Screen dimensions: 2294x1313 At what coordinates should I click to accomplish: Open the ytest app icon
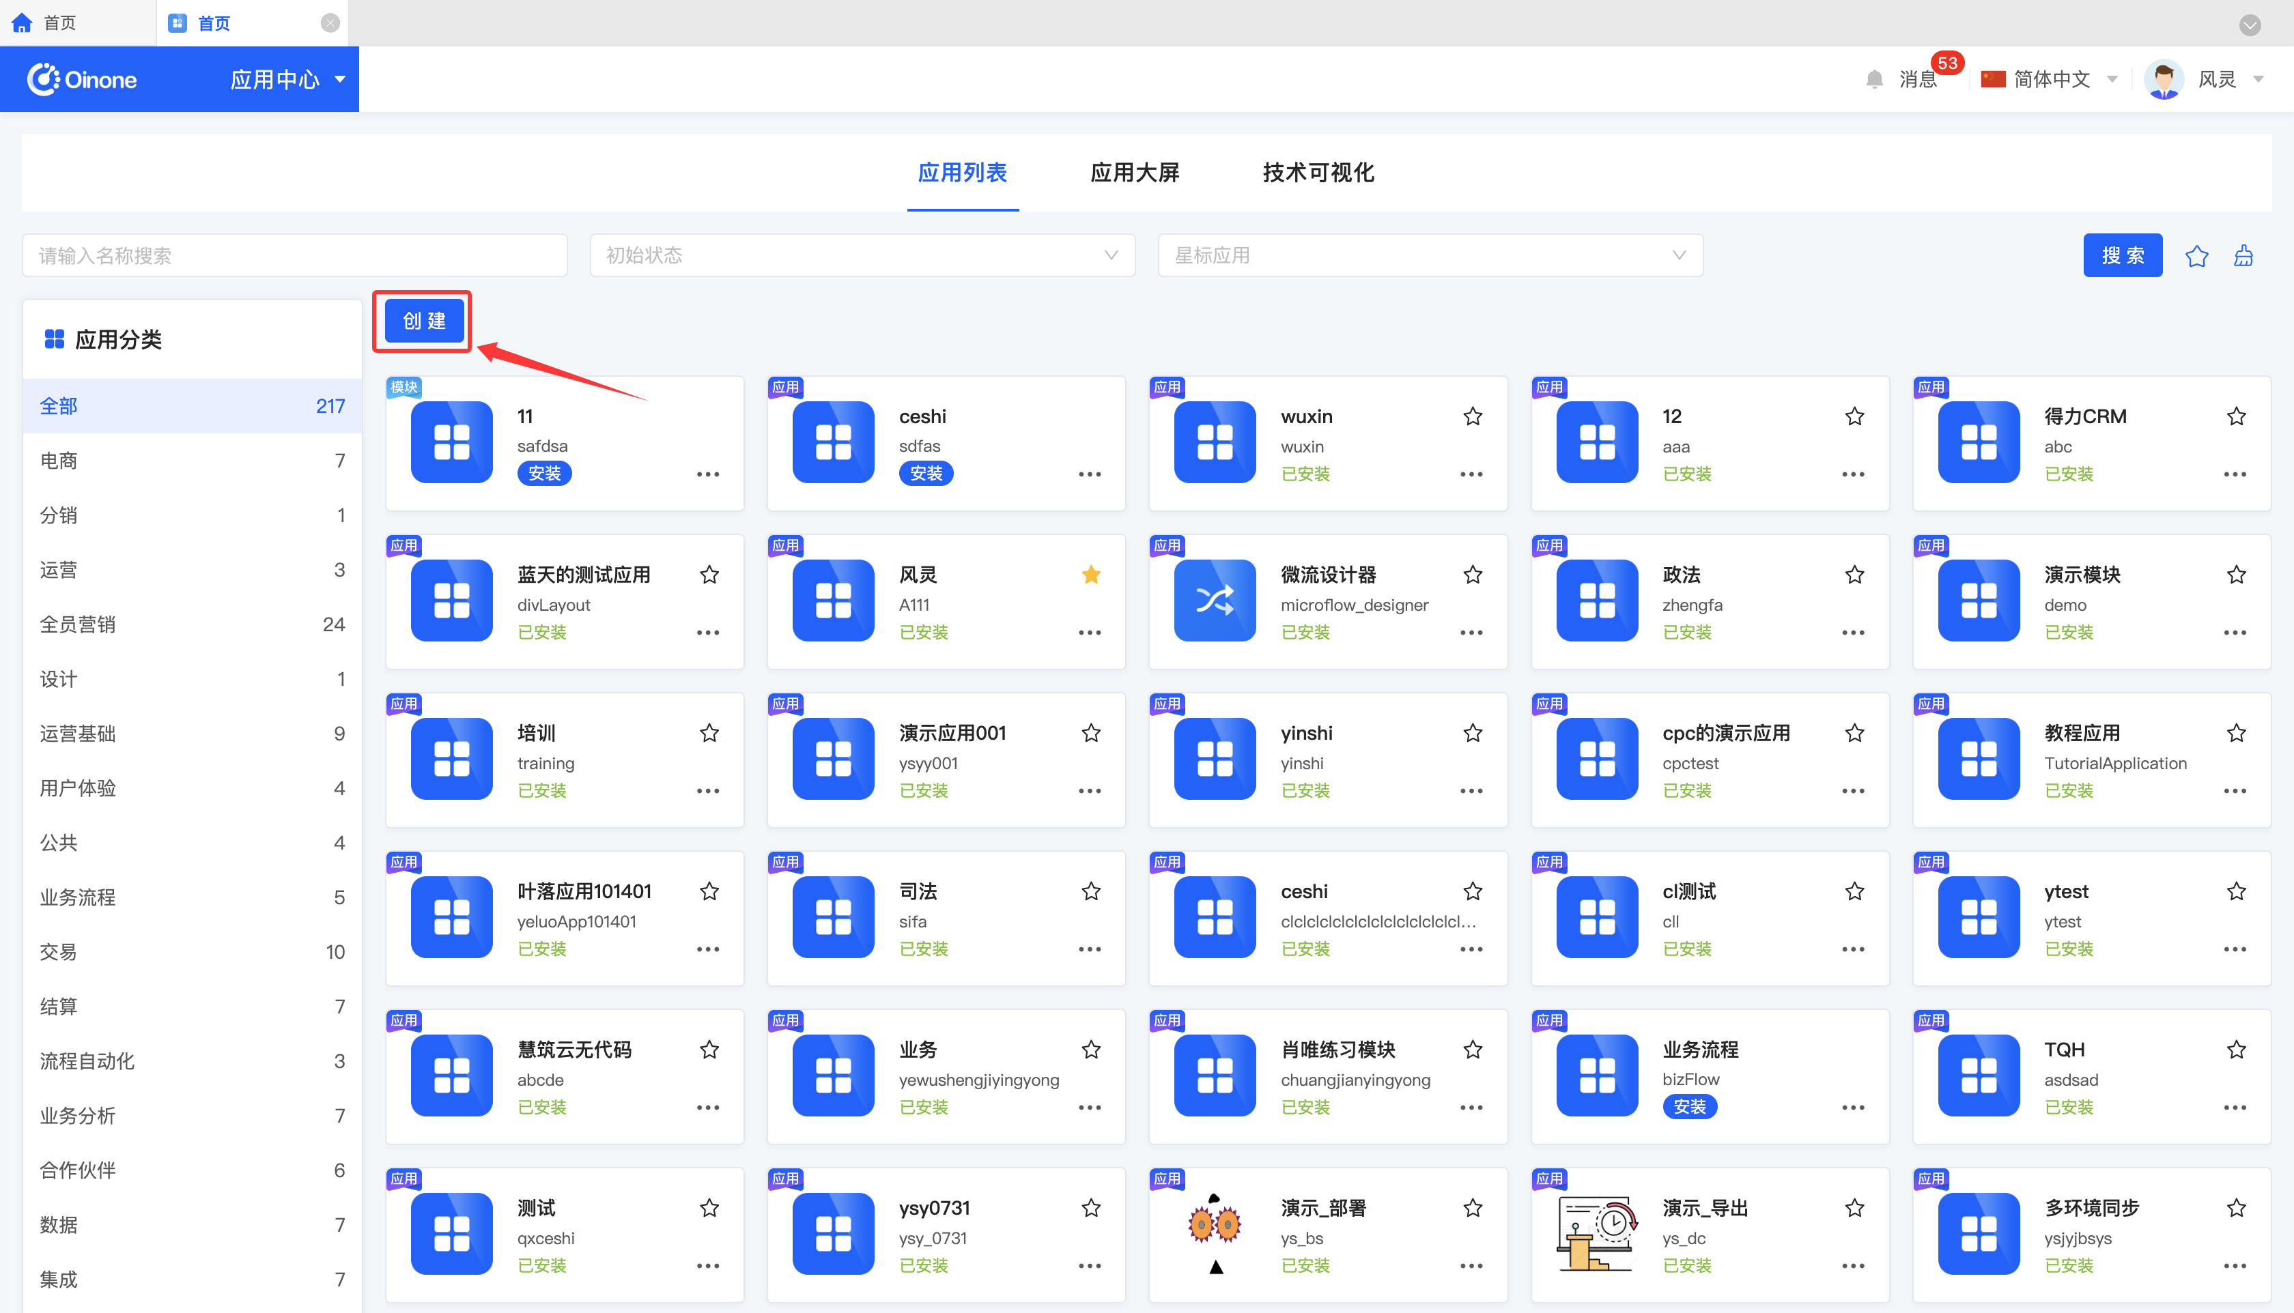coord(1979,917)
